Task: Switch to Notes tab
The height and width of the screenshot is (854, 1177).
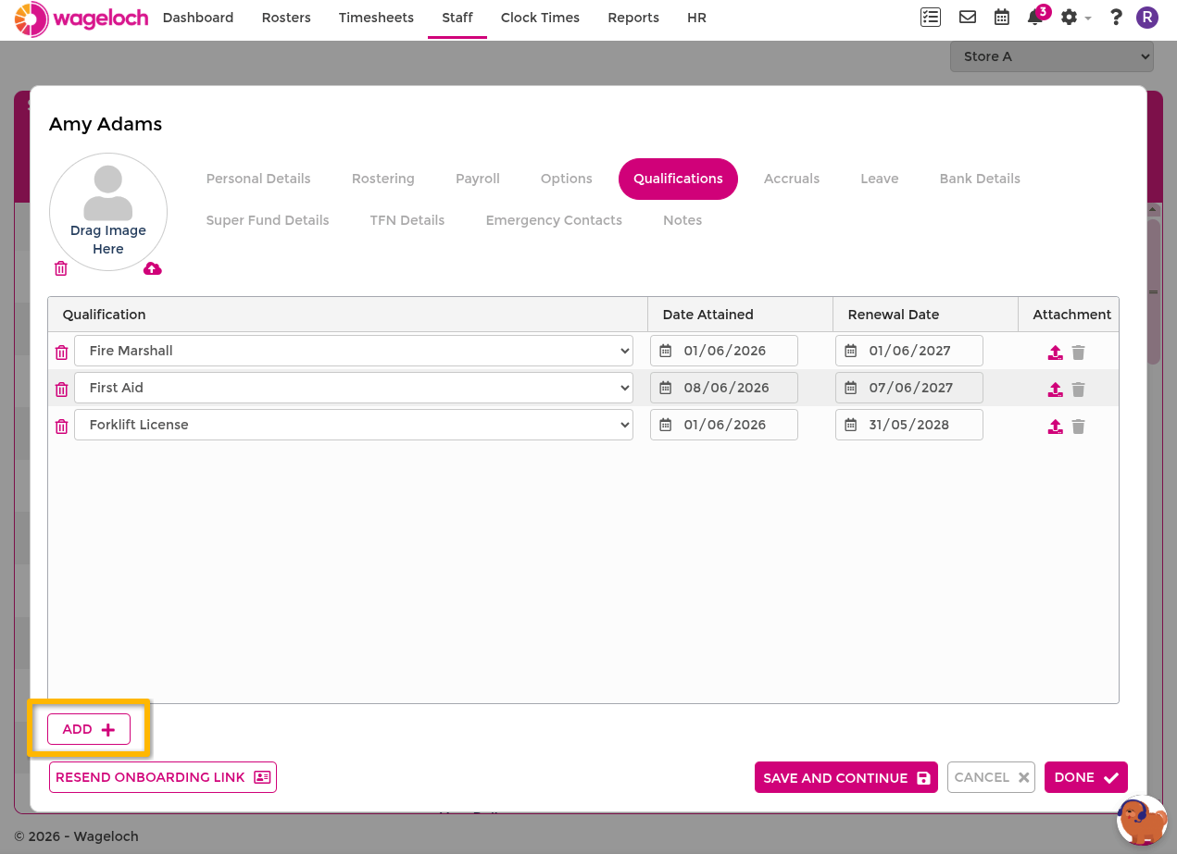Action: pyautogui.click(x=682, y=220)
